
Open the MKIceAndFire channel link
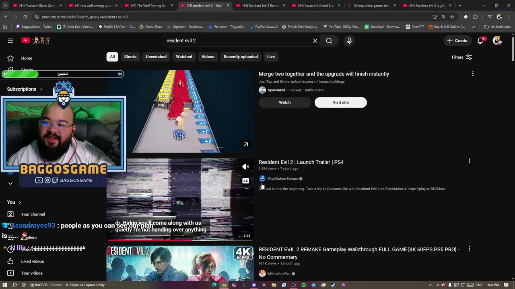[x=279, y=274]
